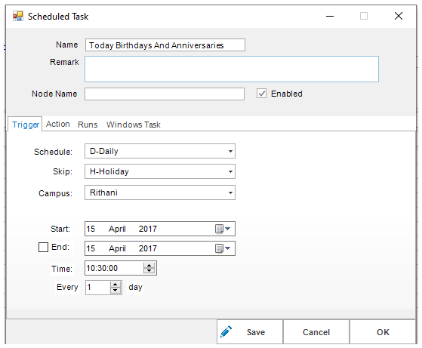Focus the Remark text area

232,69
